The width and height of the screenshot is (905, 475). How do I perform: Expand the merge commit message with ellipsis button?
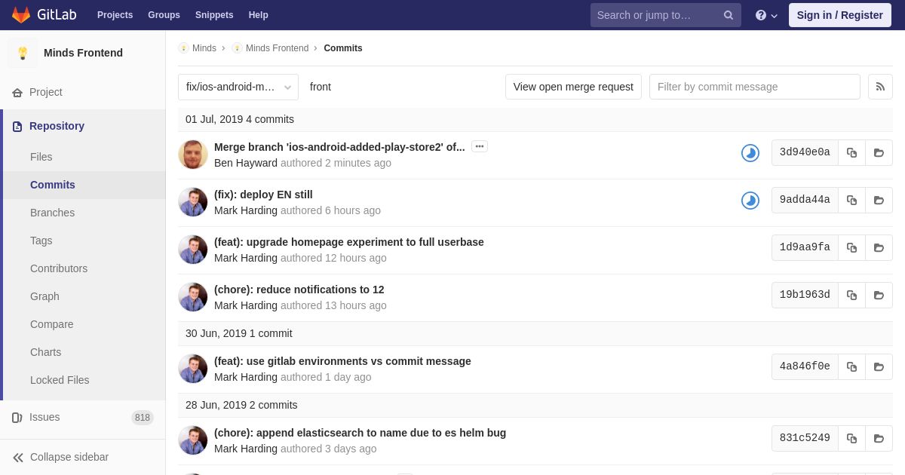click(480, 146)
